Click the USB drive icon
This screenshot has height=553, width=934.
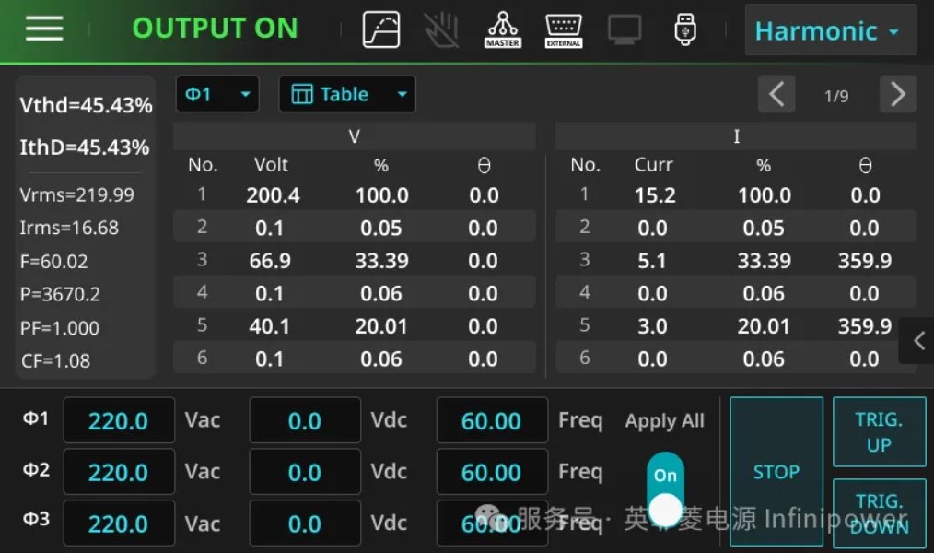[x=684, y=29]
